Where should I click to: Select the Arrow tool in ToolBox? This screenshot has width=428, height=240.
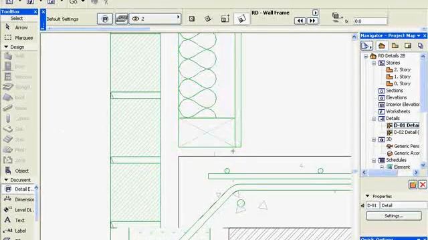[x=17, y=27]
